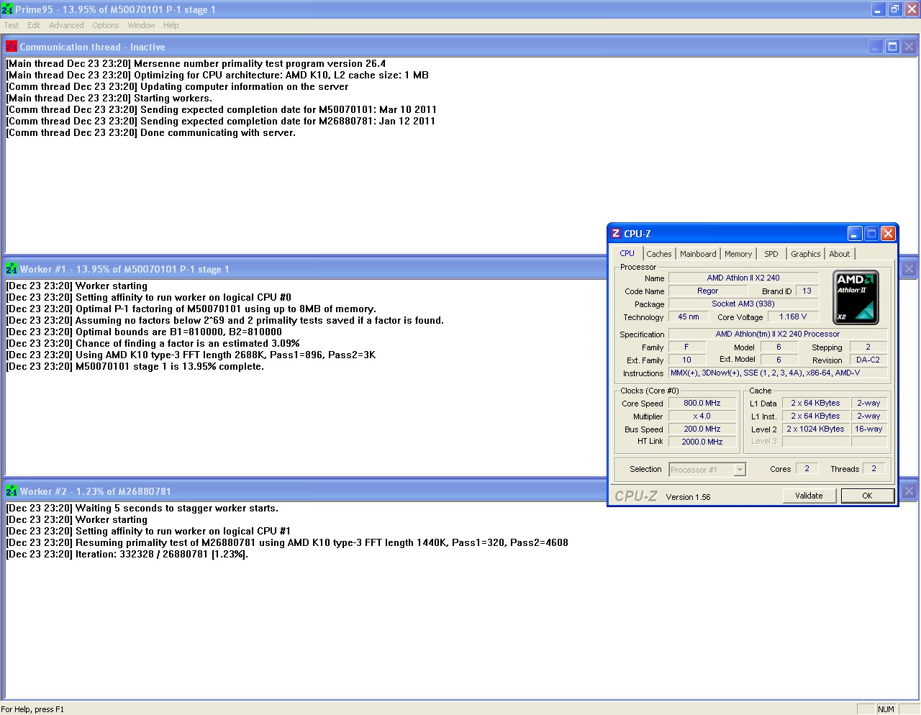The height and width of the screenshot is (715, 921).
Task: Switch to the Graphics tab in CPU-Z
Action: (805, 254)
